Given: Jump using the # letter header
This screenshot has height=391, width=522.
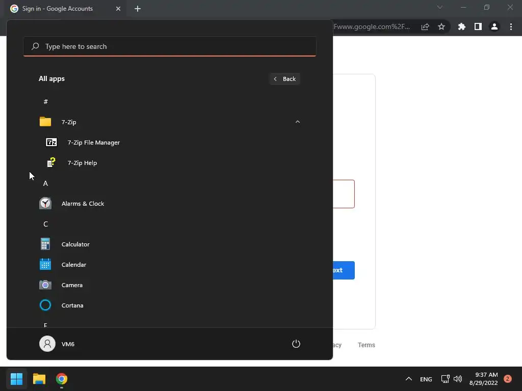Looking at the screenshot, I should (x=45, y=102).
